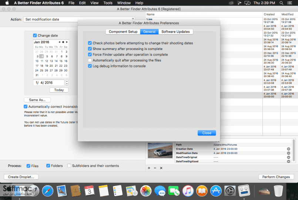Screen dimensions: 298x200
Task: Launch Photos from the Dock
Action: coord(146,191)
